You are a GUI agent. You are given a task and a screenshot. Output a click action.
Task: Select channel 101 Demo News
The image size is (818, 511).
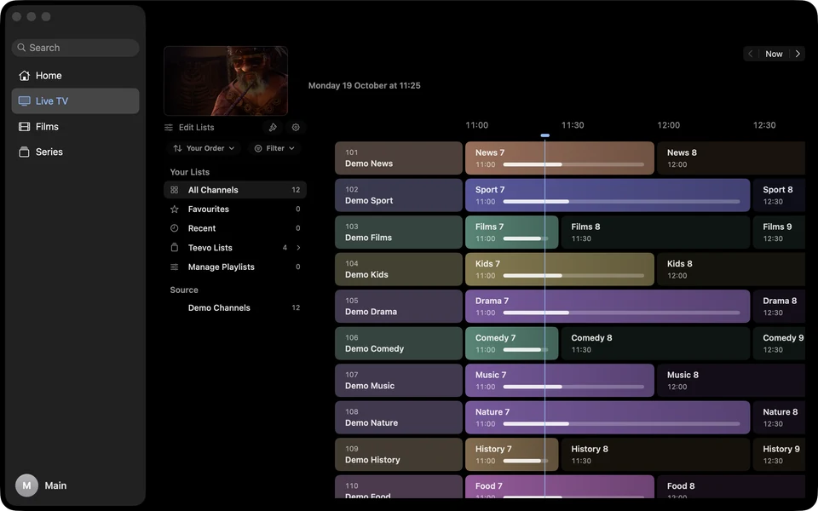(399, 158)
